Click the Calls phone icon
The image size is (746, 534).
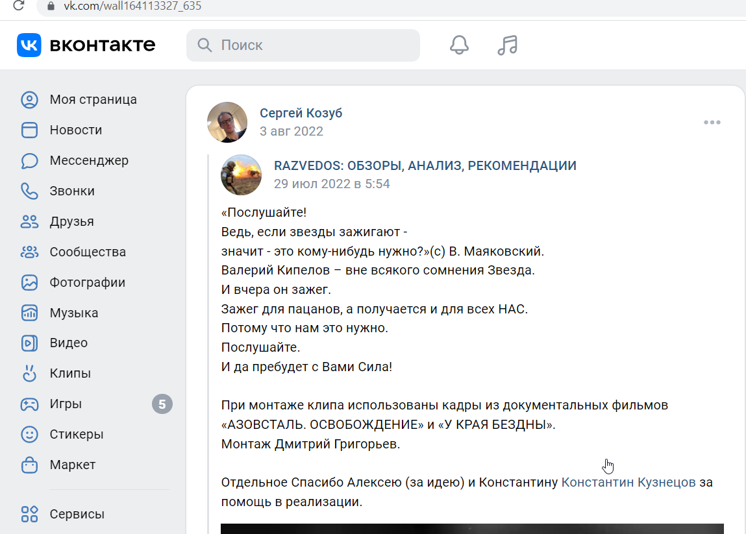click(x=29, y=191)
